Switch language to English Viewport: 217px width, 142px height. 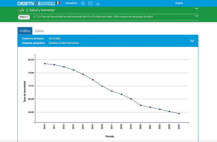click(x=179, y=3)
